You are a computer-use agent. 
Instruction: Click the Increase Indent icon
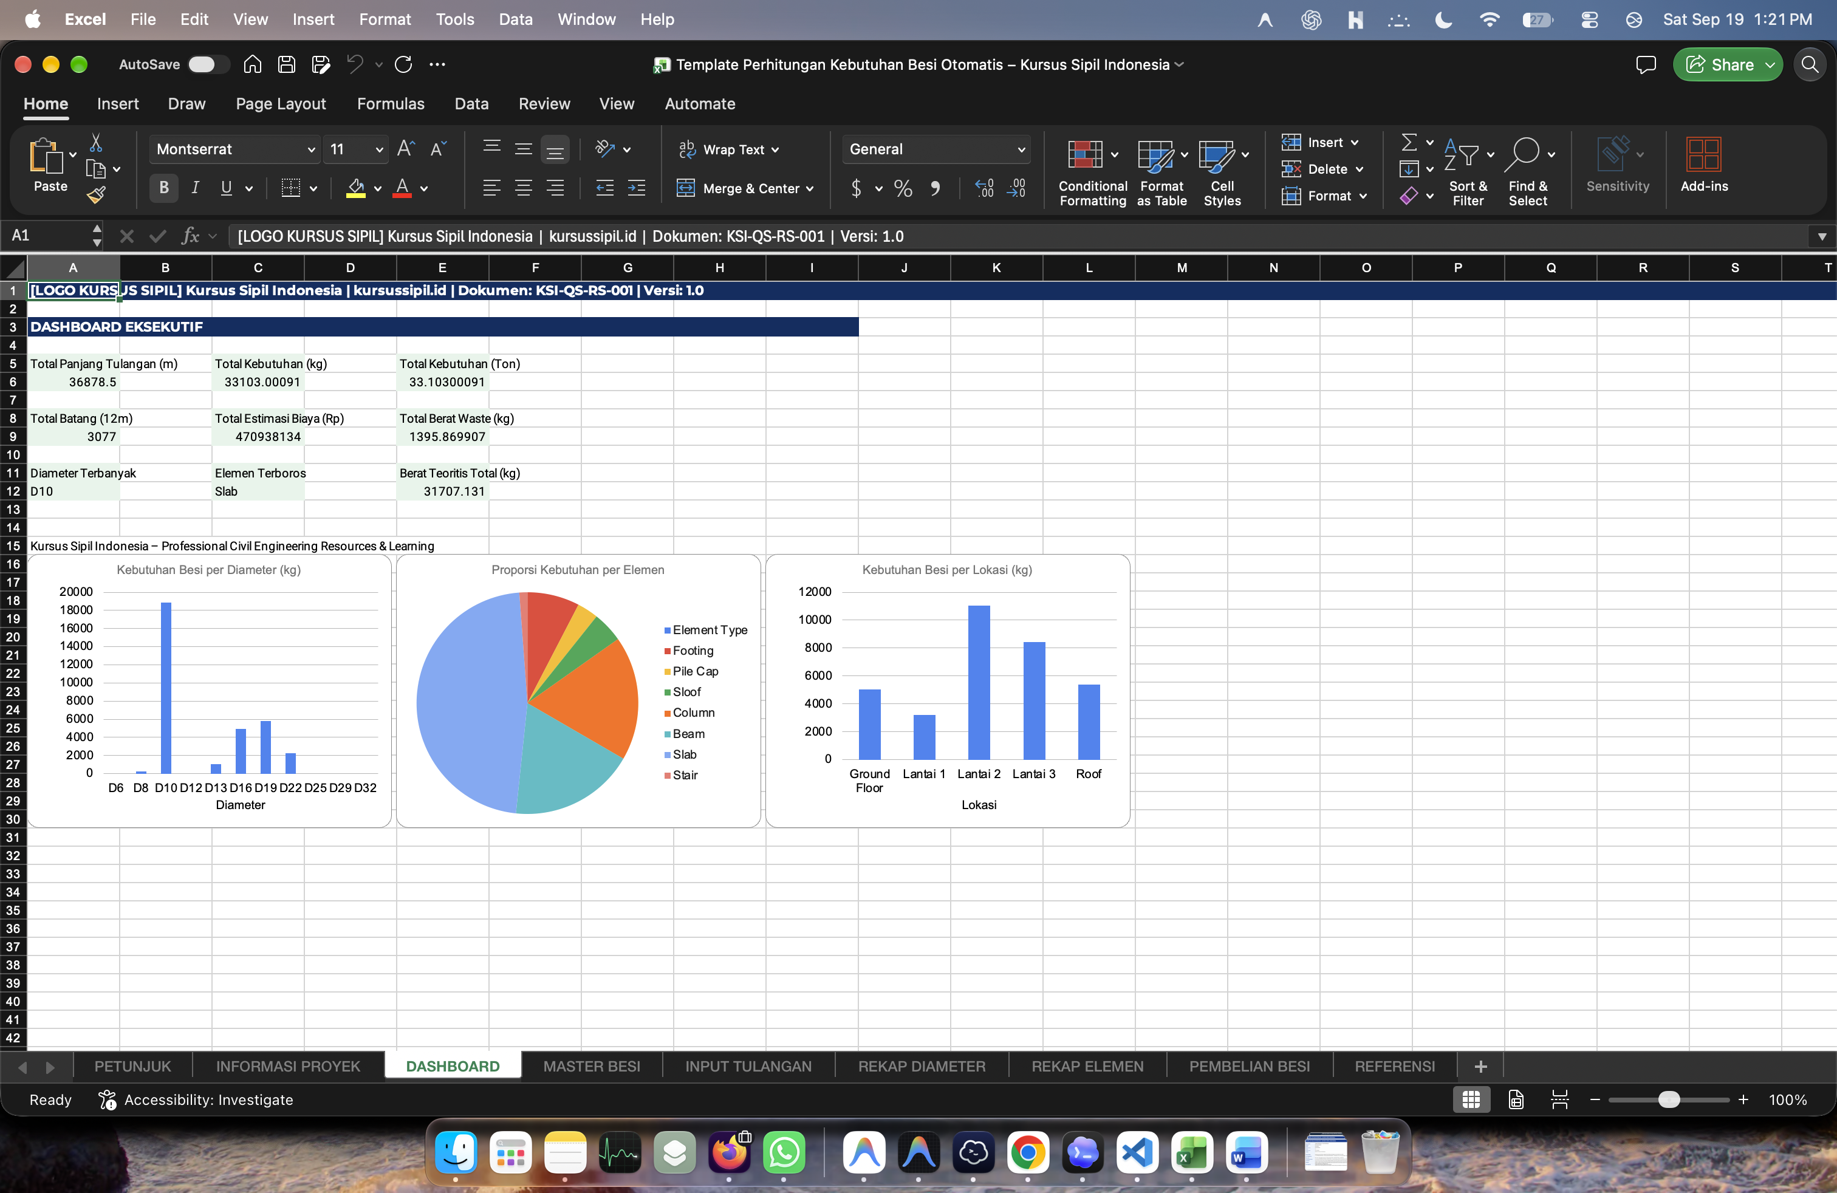click(x=637, y=188)
